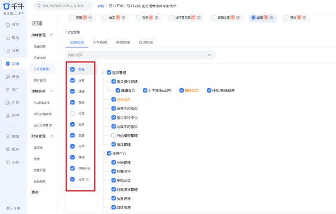The image size is (336, 214).
Task: Click the info icon beside 应用 category
Action: point(88,179)
